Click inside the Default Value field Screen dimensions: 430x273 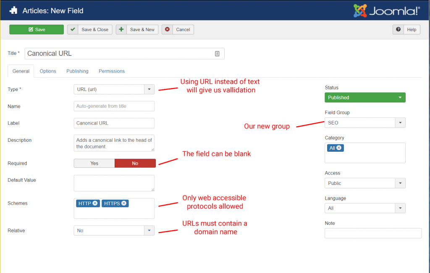113,183
